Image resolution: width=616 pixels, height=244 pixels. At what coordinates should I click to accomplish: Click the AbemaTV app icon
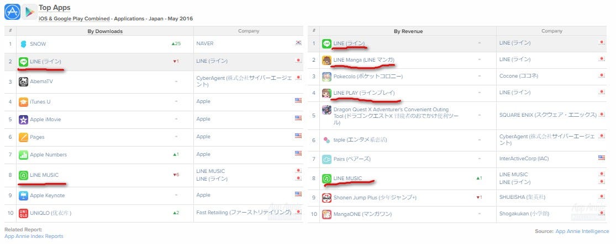pyautogui.click(x=24, y=82)
